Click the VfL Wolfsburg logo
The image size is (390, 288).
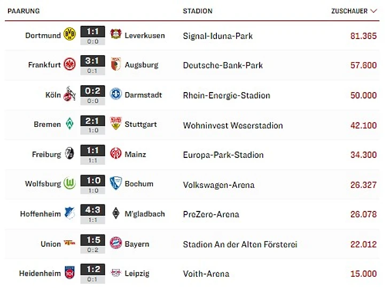point(69,184)
